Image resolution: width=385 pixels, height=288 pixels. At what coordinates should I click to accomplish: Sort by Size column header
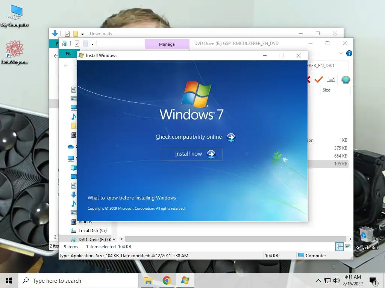pos(326,90)
